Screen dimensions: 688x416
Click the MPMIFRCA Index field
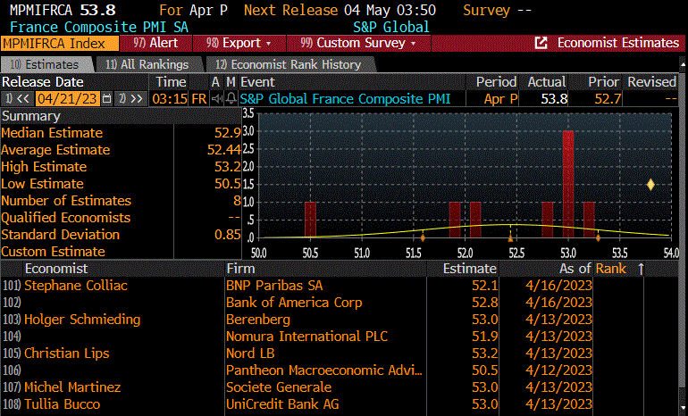(60, 44)
